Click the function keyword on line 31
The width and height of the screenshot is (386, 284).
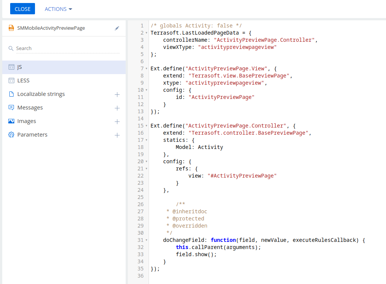223,240
